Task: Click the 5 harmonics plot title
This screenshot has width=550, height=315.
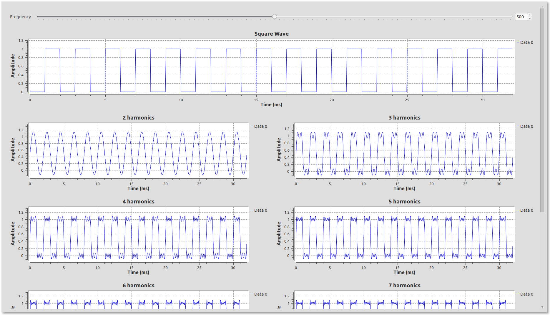Action: [x=404, y=202]
